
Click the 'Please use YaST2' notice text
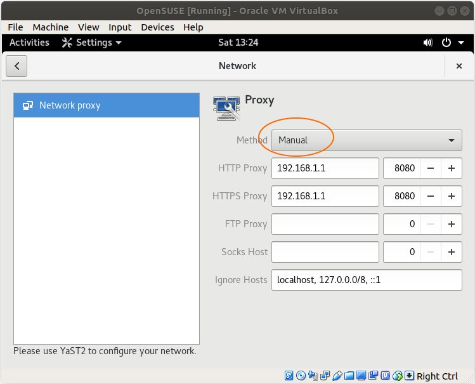pos(105,351)
